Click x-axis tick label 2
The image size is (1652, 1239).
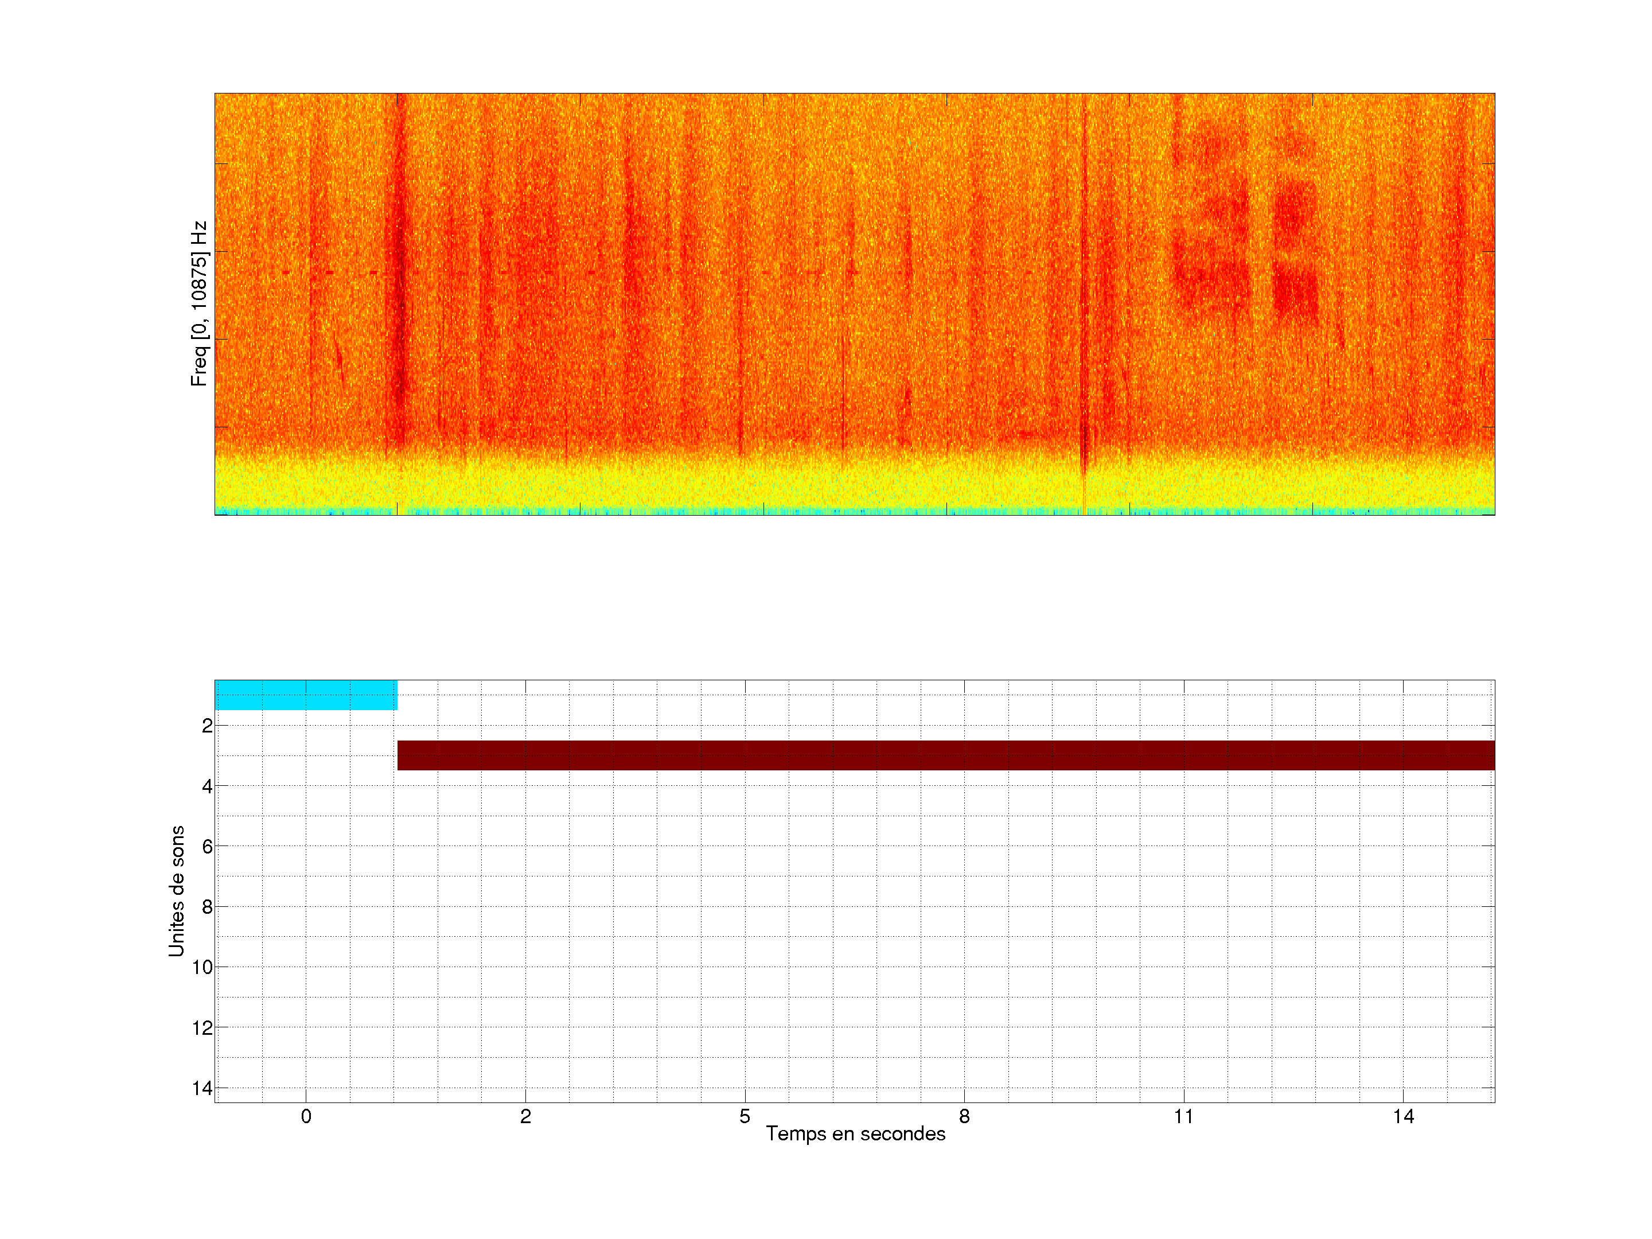[x=525, y=1116]
